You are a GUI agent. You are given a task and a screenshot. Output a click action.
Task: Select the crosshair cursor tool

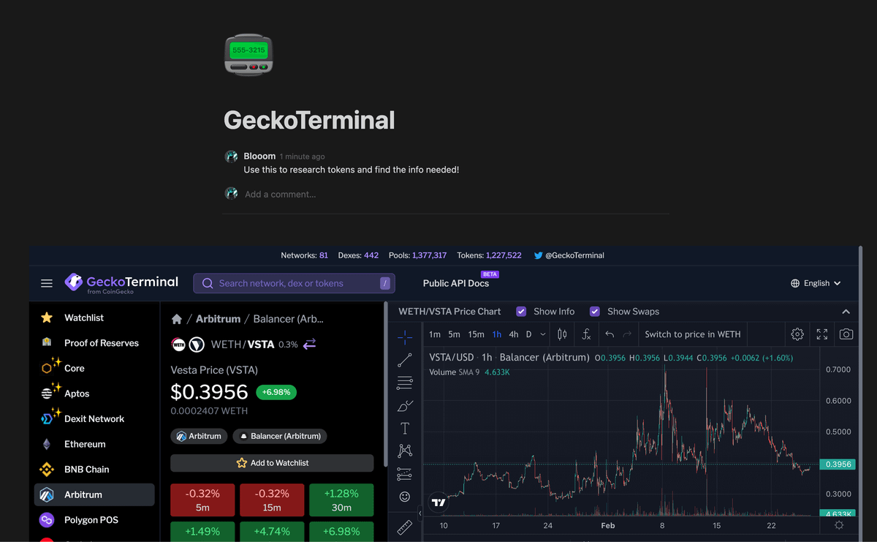(404, 337)
